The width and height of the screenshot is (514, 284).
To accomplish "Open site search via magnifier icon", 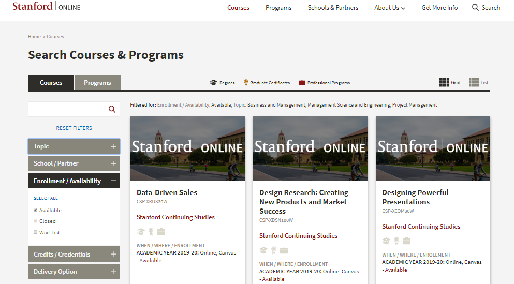I will [475, 8].
